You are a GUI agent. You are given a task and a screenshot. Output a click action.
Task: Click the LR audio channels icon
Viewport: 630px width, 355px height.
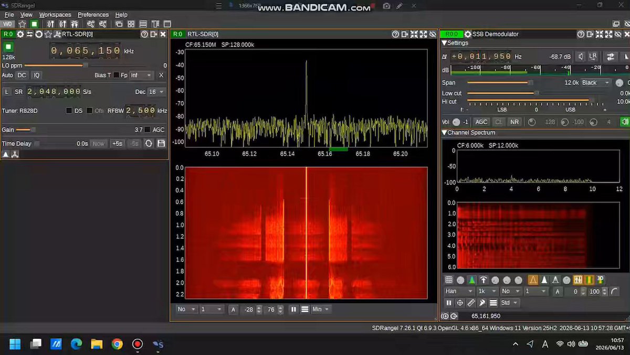click(593, 56)
